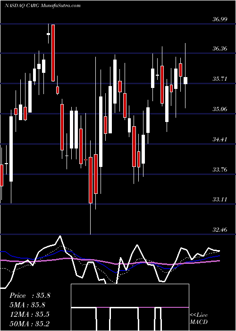Select the 36.99 price axis label
The image size is (236, 331).
tap(220, 19)
